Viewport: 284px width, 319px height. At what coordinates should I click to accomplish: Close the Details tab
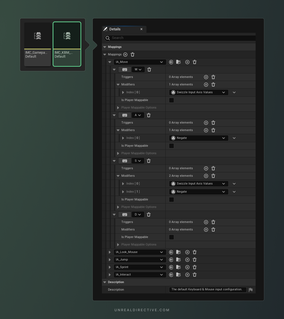[141, 29]
